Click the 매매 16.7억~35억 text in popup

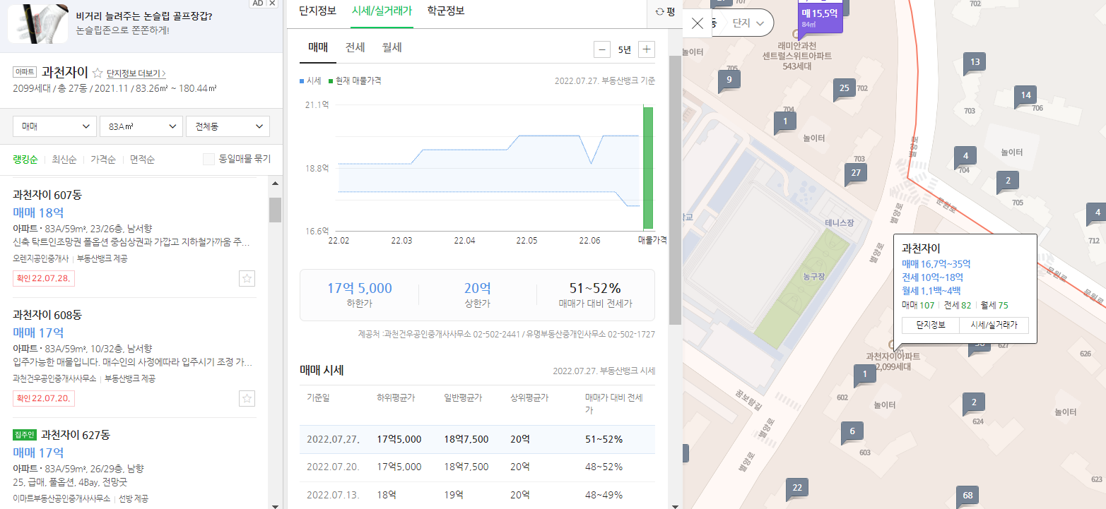click(x=936, y=264)
